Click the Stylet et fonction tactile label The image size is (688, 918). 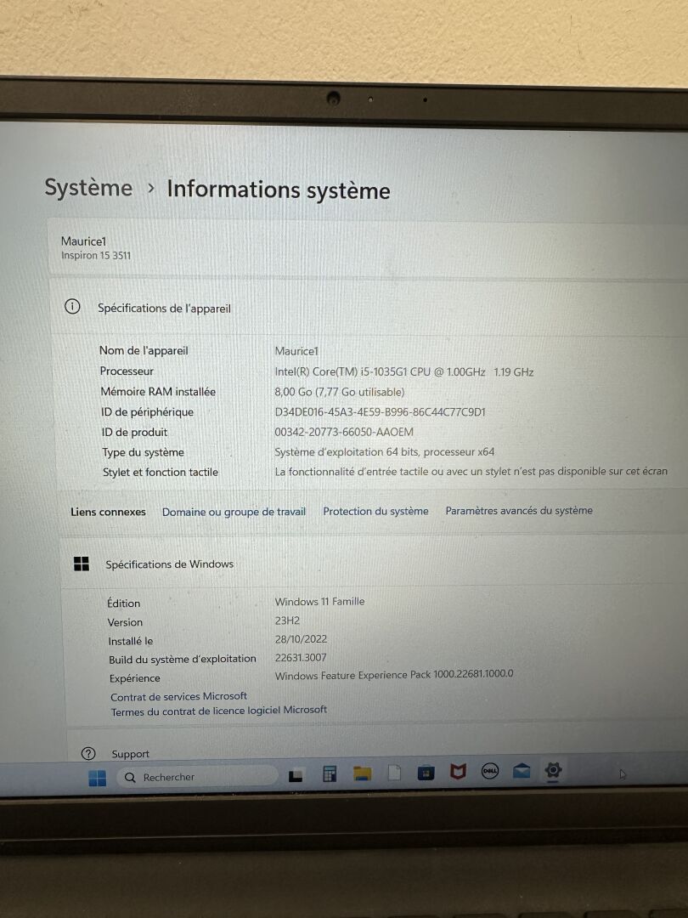tap(161, 472)
